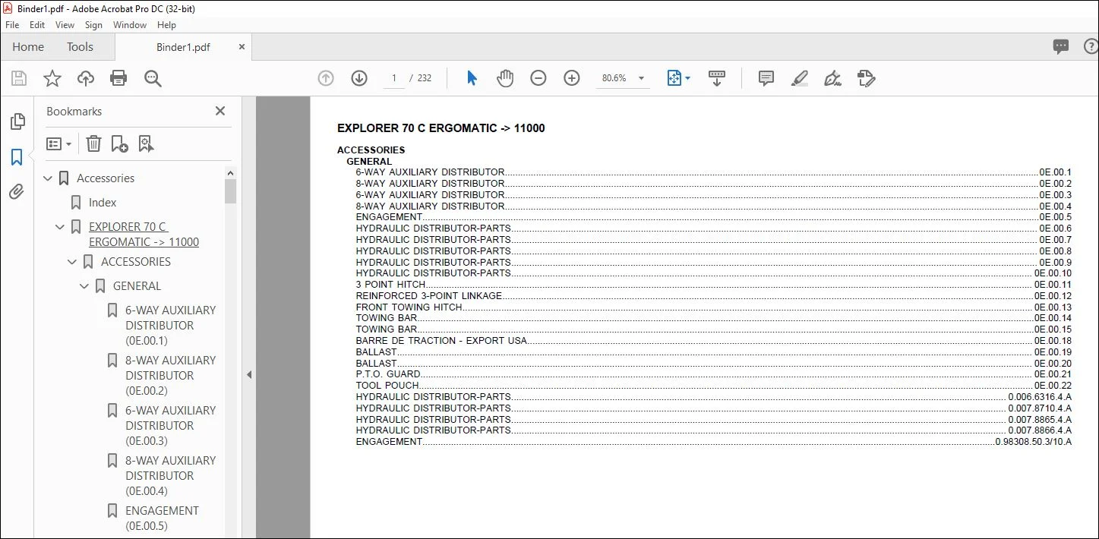
Task: Print the document using the printer icon
Action: 118,78
